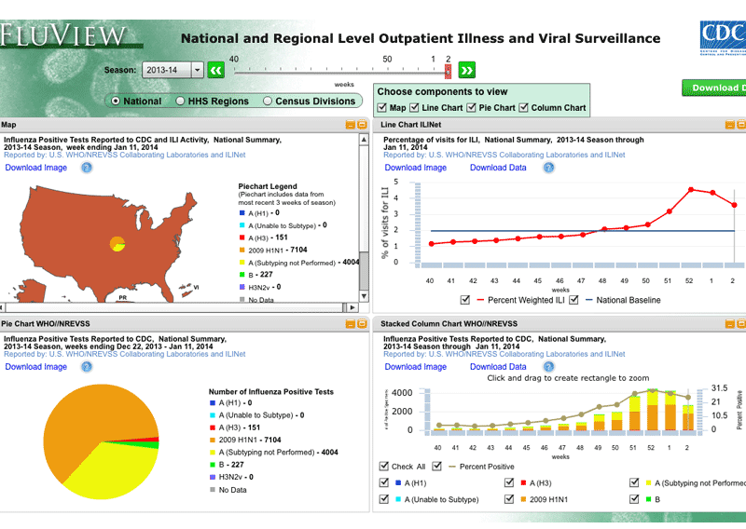Image resolution: width=746 pixels, height=529 pixels.
Task: Maximize the Pie Chart WHO//NREVSS panel
Action: click(x=362, y=324)
